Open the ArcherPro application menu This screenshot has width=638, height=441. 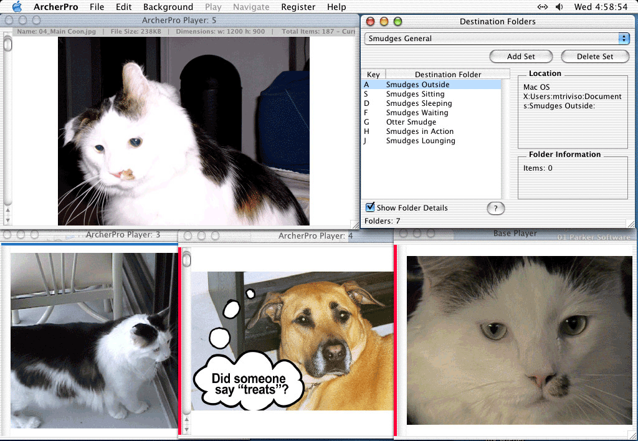point(55,7)
